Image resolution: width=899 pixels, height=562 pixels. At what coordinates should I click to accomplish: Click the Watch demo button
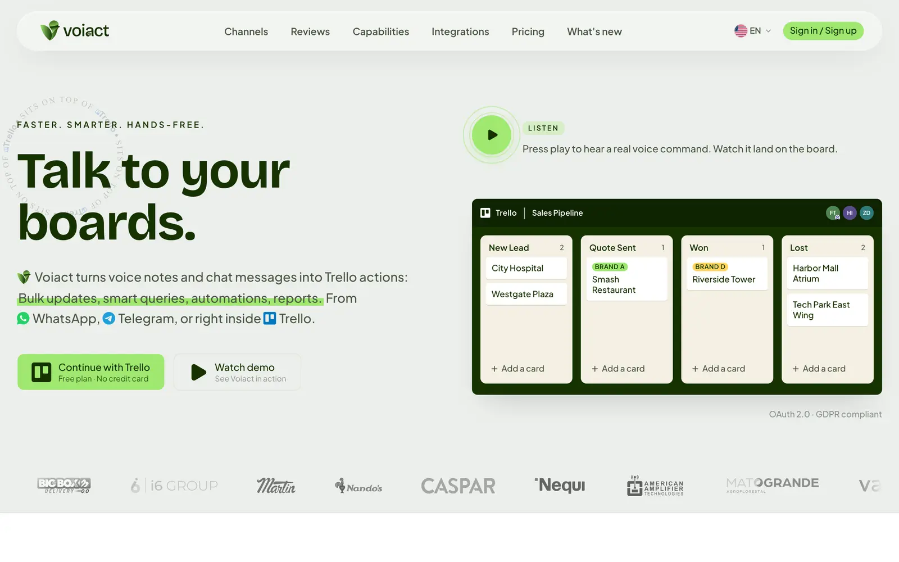point(237,372)
